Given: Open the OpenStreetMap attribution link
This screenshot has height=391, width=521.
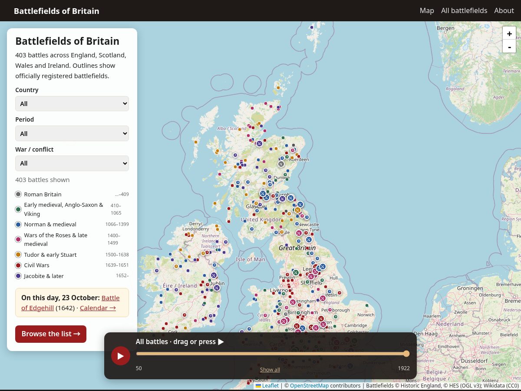Looking at the screenshot, I should point(309,385).
